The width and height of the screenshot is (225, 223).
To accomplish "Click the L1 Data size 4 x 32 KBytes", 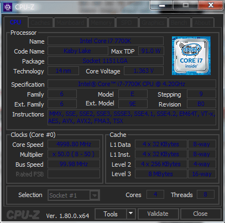I will (161, 144).
